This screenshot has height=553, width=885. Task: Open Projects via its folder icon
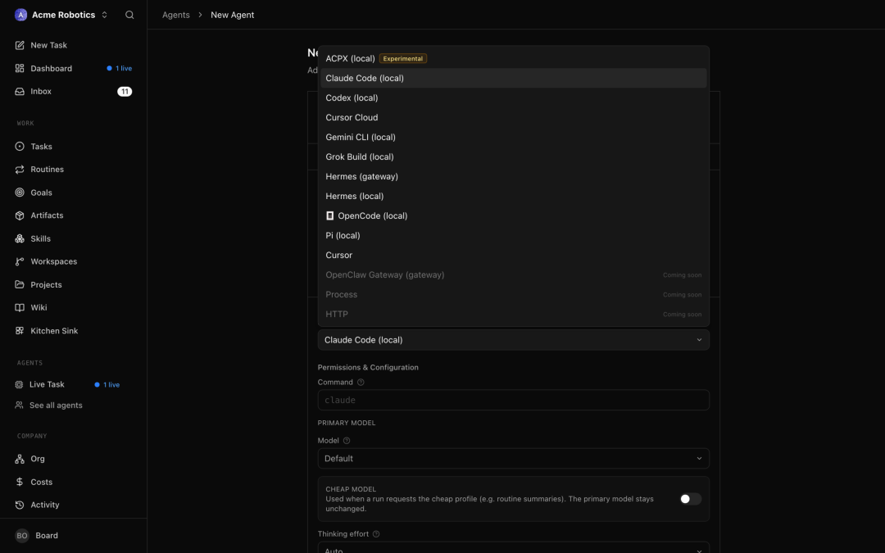(x=20, y=284)
